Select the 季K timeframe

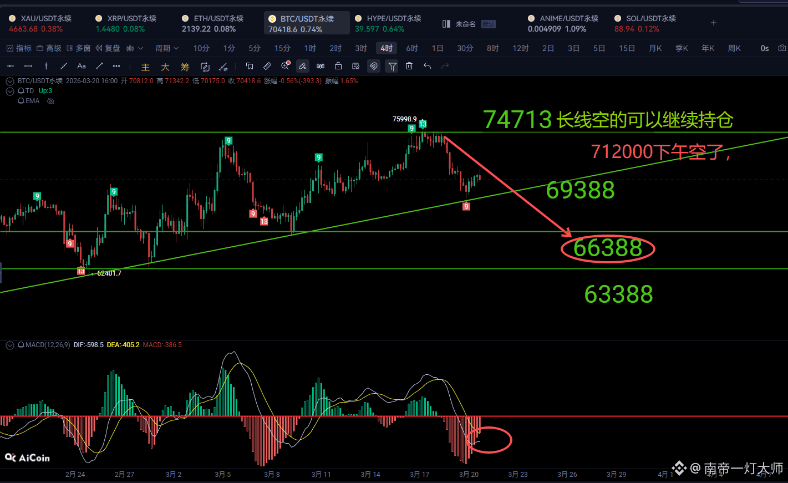click(x=682, y=48)
